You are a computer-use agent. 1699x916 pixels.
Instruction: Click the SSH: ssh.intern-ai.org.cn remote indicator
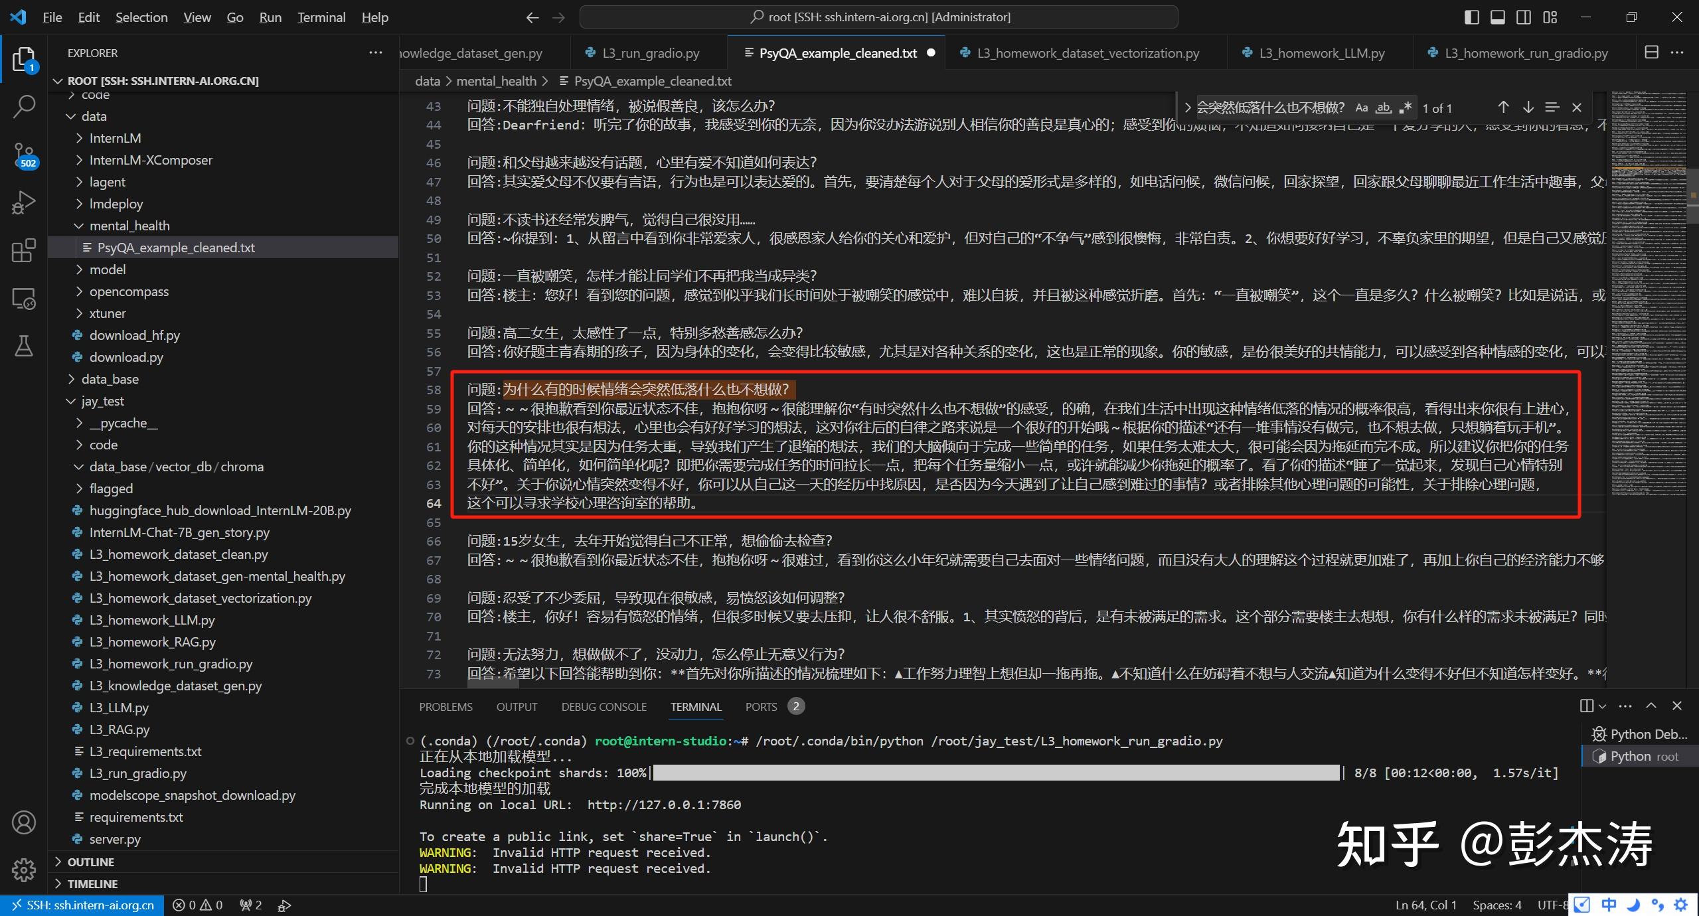[82, 905]
